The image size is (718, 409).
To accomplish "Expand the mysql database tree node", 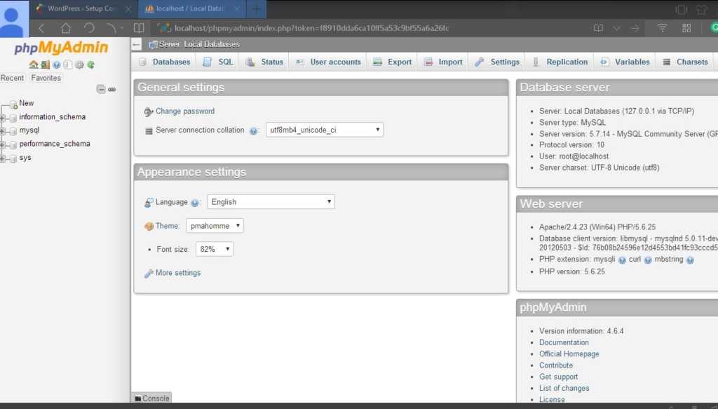I will coord(4,130).
